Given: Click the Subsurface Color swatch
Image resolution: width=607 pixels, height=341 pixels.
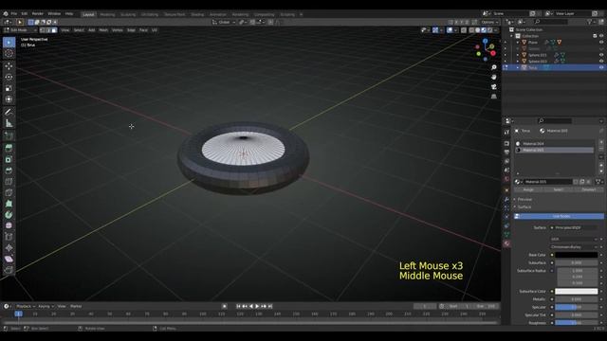Looking at the screenshot, I should tap(577, 291).
